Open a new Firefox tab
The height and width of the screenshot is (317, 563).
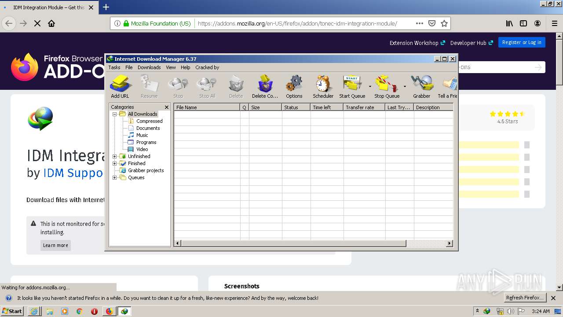click(106, 7)
